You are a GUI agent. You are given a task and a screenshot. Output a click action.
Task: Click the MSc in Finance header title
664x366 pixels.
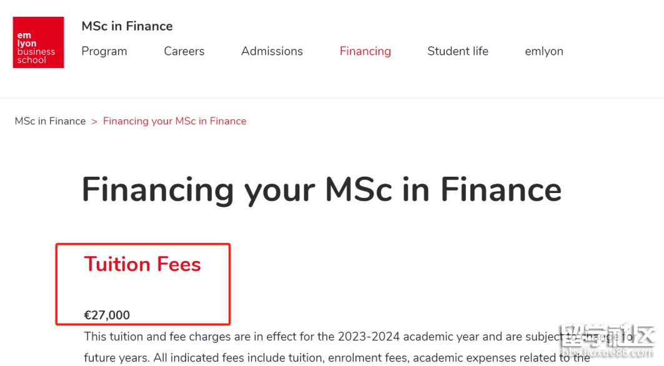point(127,26)
